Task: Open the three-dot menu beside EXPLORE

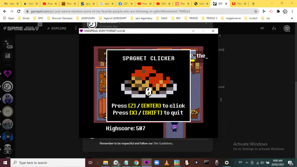Action: click(76, 28)
